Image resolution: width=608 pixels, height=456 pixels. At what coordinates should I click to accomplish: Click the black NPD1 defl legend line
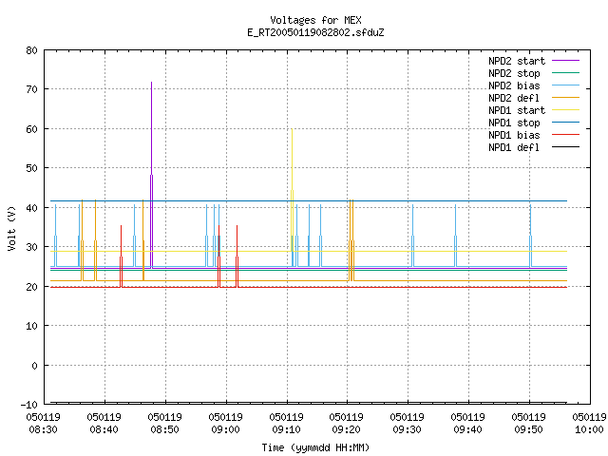[565, 147]
